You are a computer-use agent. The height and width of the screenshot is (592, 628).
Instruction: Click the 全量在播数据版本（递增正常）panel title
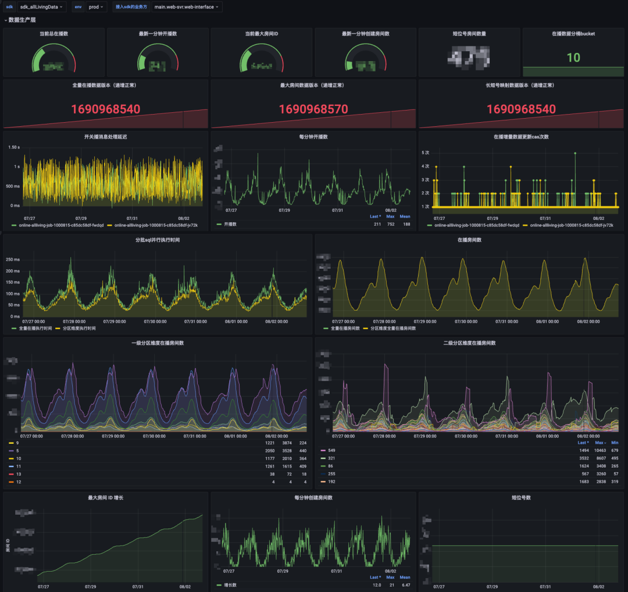(104, 85)
